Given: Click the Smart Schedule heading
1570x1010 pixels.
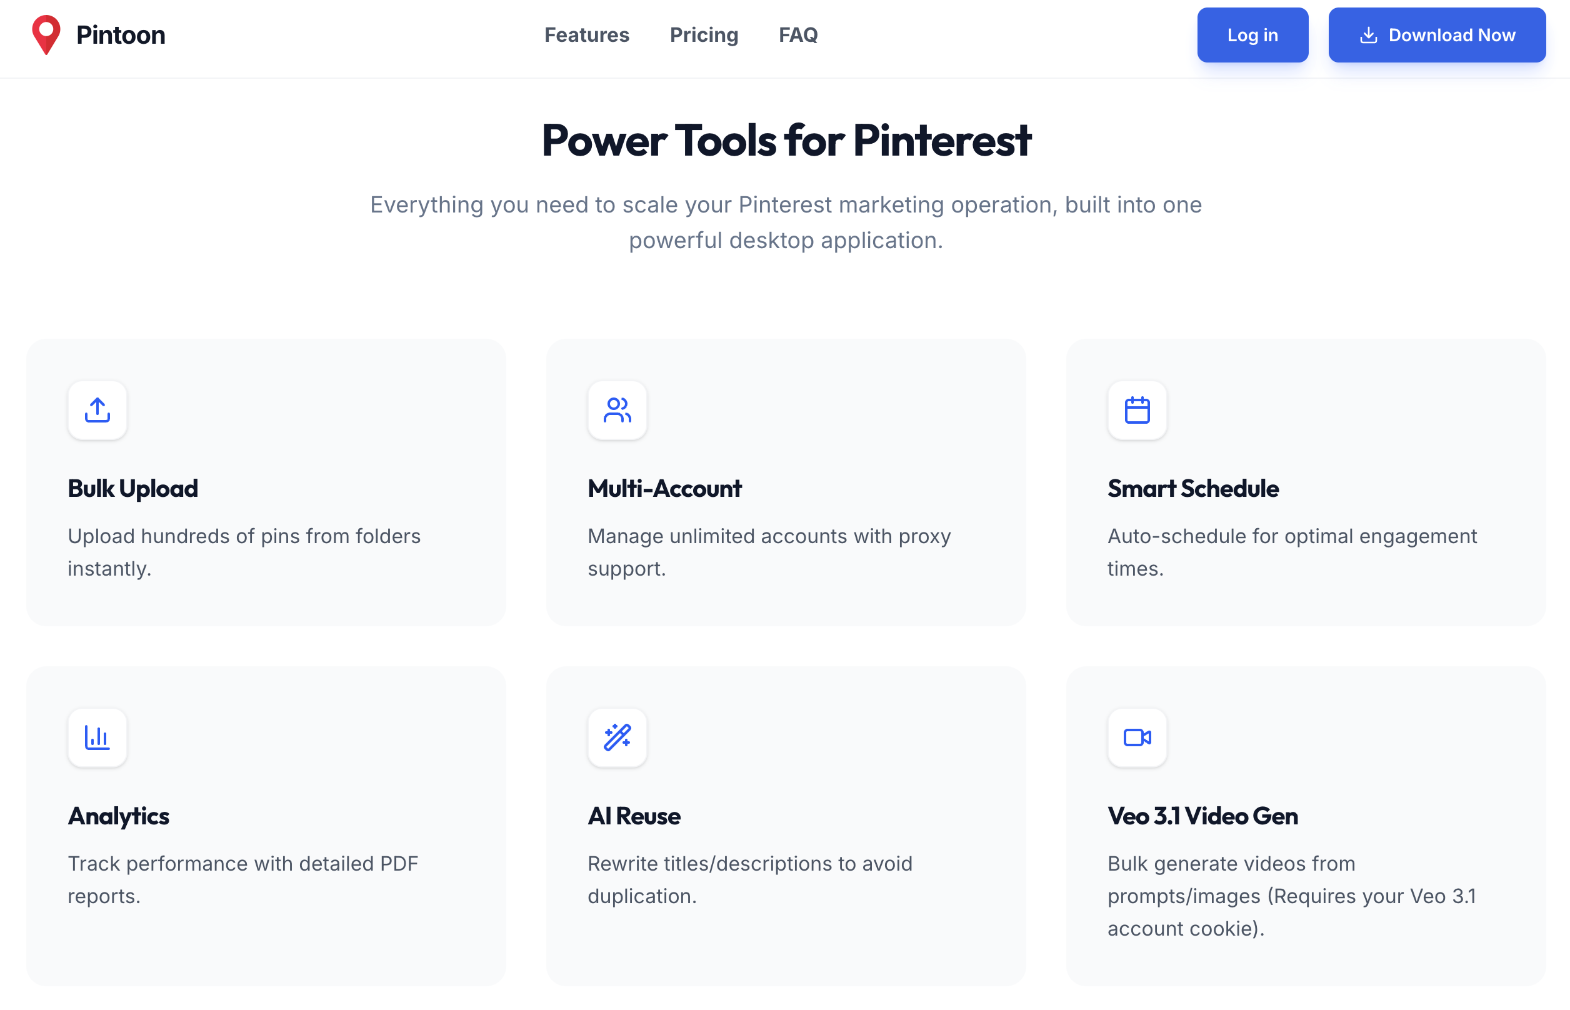Looking at the screenshot, I should (1192, 488).
